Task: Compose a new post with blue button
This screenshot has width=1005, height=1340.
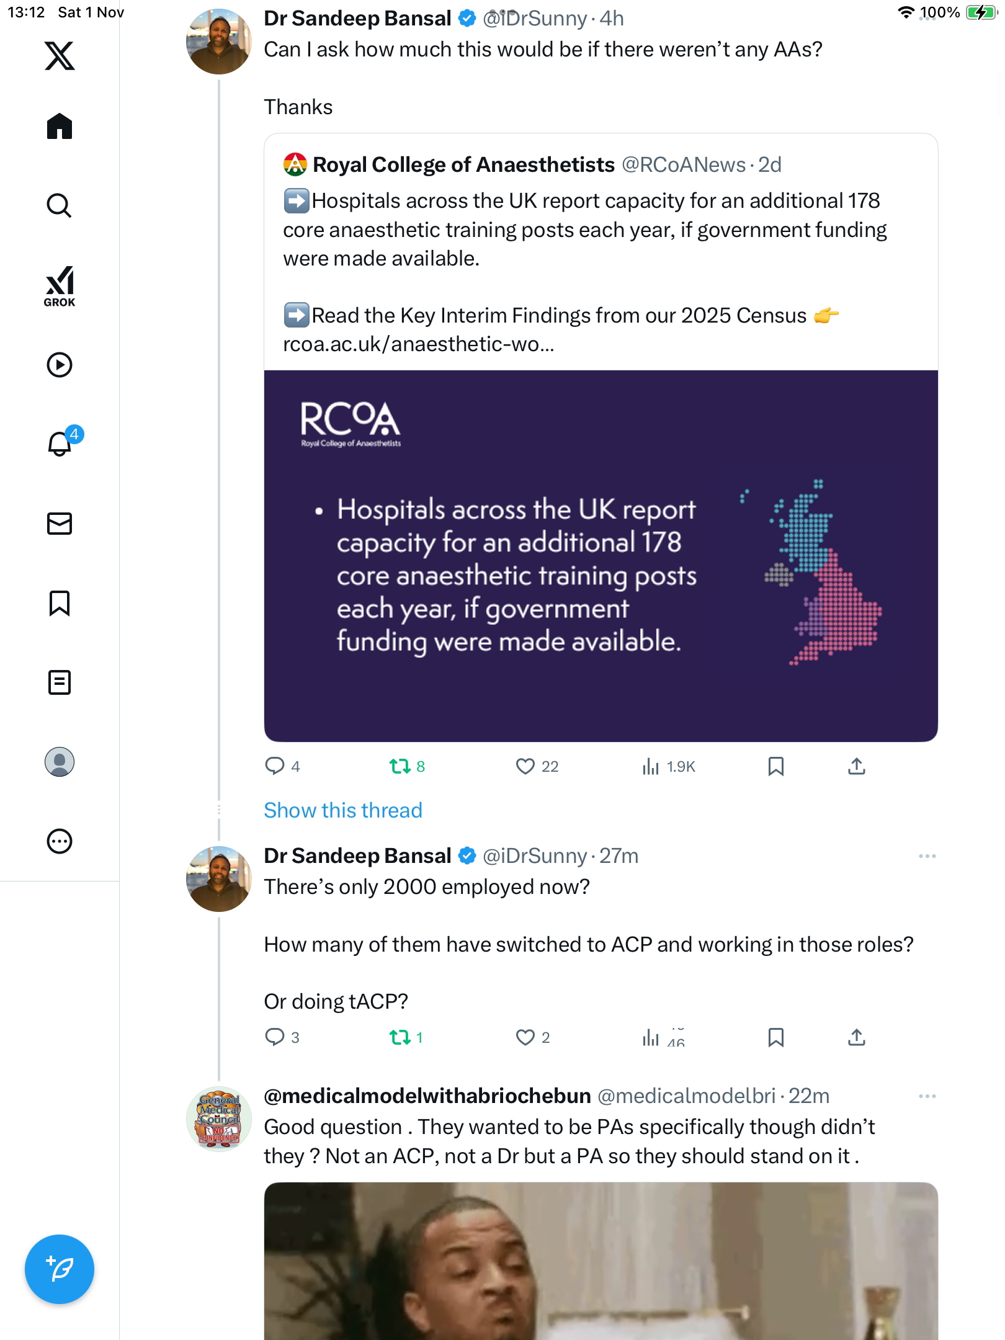Action: (60, 1269)
